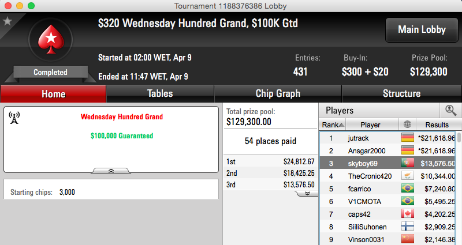Sort players by Rank column

[333, 125]
